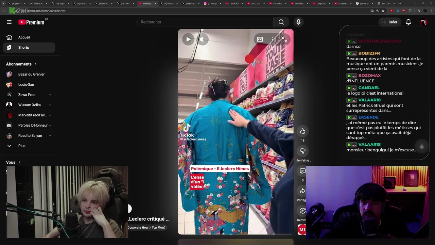Open Road to Saiyan channel
The height and width of the screenshot is (245, 435).
[29, 135]
